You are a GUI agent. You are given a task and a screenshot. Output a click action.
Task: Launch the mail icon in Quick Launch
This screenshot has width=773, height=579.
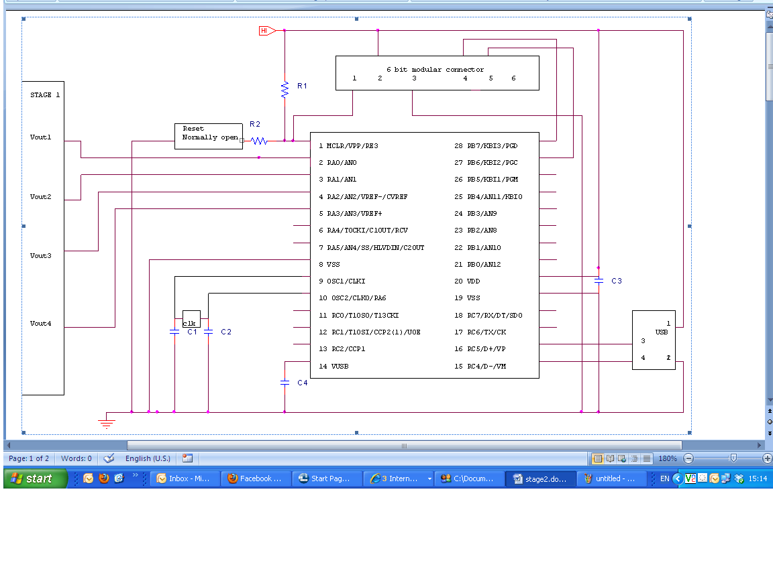89,478
